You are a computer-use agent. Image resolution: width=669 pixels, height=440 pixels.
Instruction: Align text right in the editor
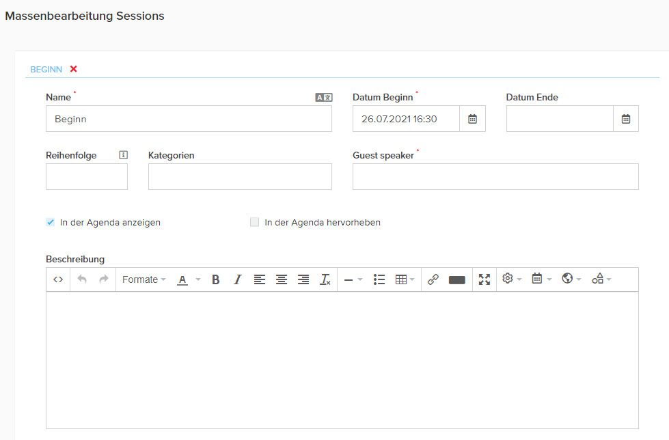click(303, 279)
